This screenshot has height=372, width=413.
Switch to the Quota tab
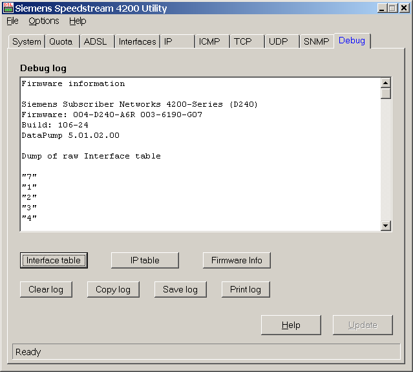click(62, 41)
